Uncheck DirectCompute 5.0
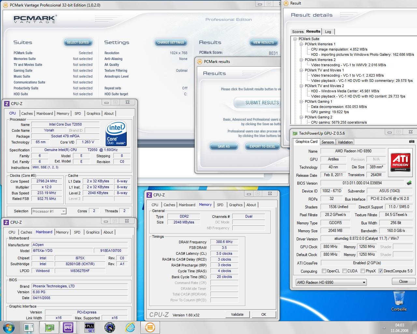Screen dimensions: 417x334 coord(381,271)
